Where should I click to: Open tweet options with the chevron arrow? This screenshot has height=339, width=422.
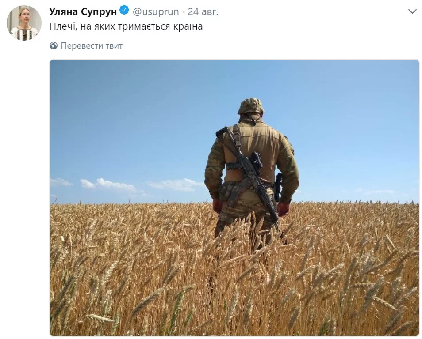click(x=412, y=11)
